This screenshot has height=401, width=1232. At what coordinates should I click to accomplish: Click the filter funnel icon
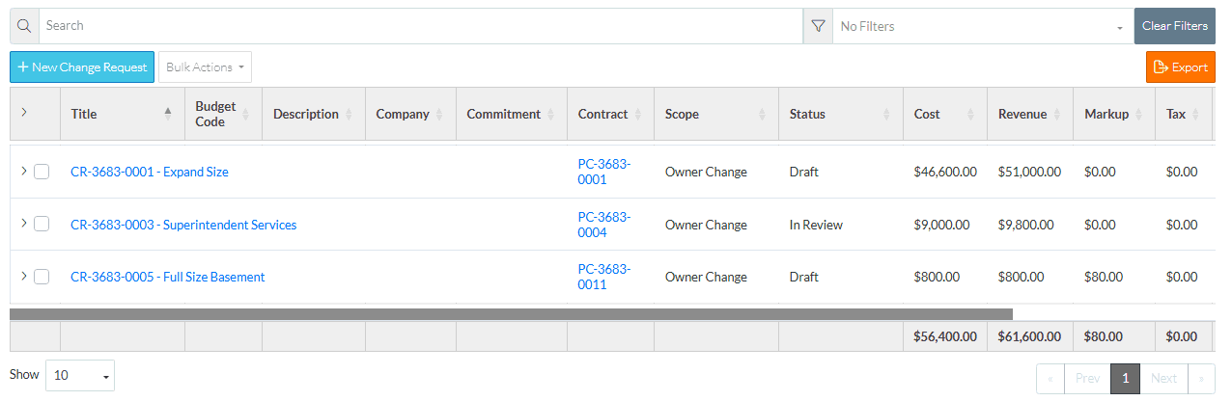818,26
